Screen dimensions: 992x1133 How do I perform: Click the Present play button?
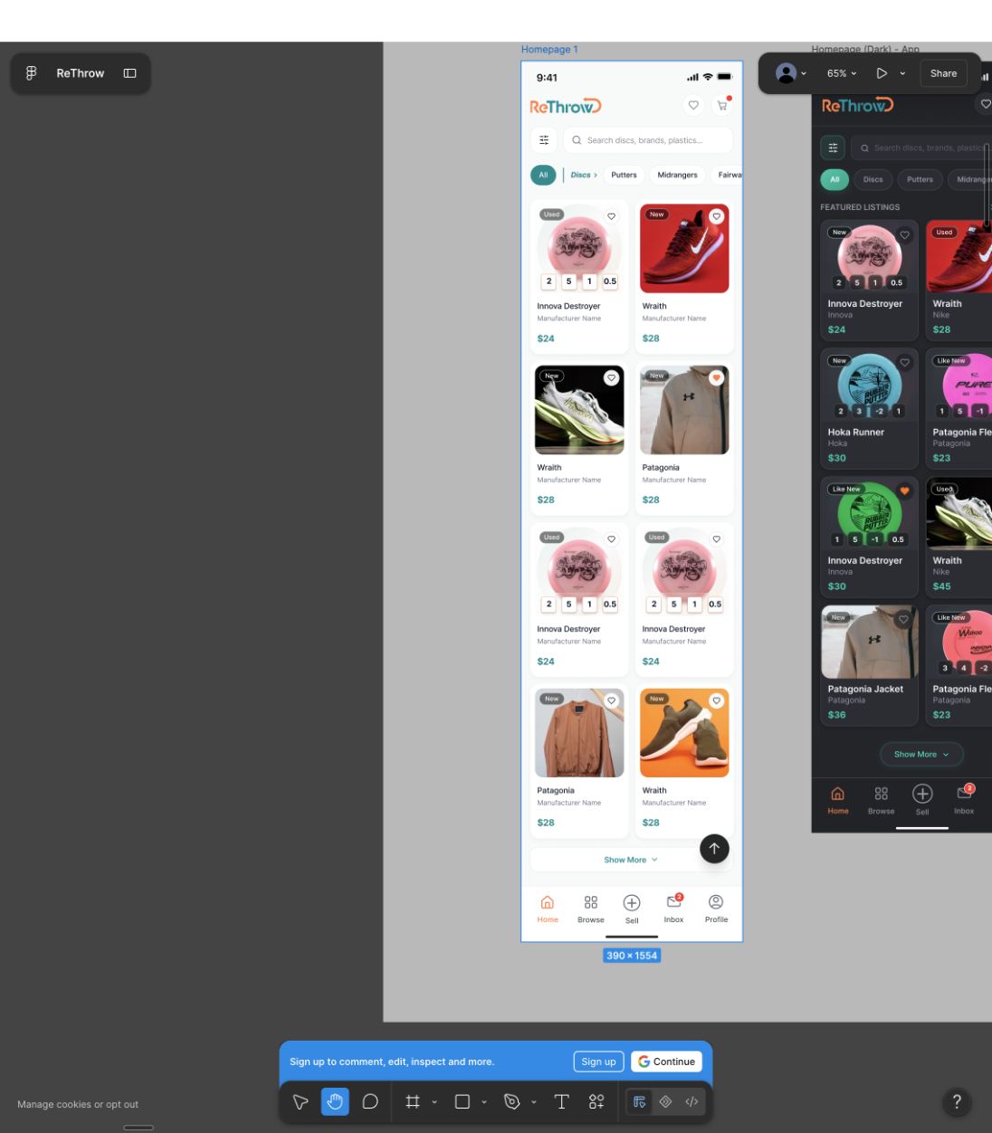pyautogui.click(x=882, y=73)
